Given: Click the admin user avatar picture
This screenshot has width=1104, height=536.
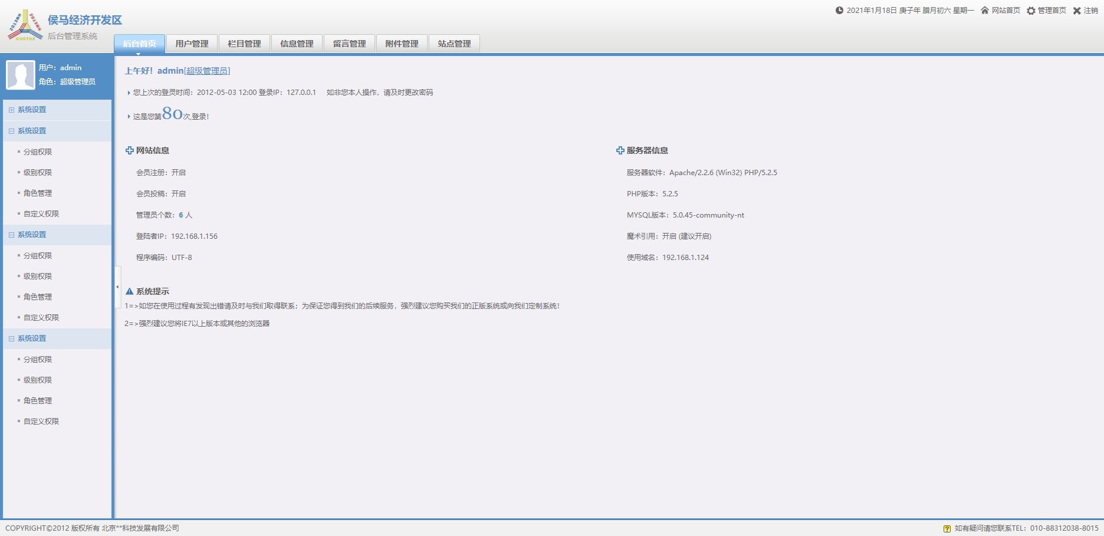Looking at the screenshot, I should tap(21, 75).
